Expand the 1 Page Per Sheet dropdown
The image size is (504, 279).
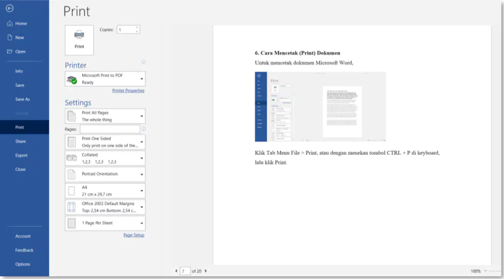105,223
